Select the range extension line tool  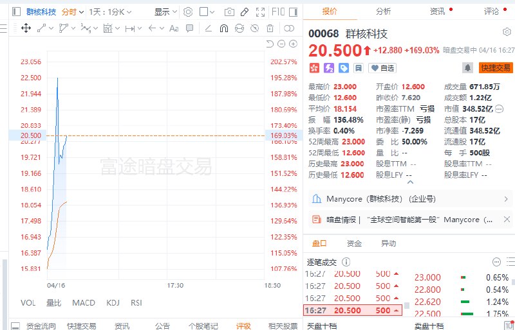(130, 28)
